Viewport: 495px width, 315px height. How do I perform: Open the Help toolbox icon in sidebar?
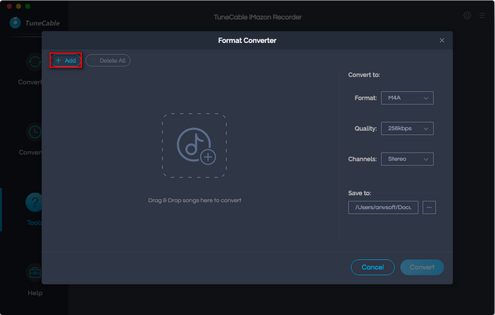35,272
